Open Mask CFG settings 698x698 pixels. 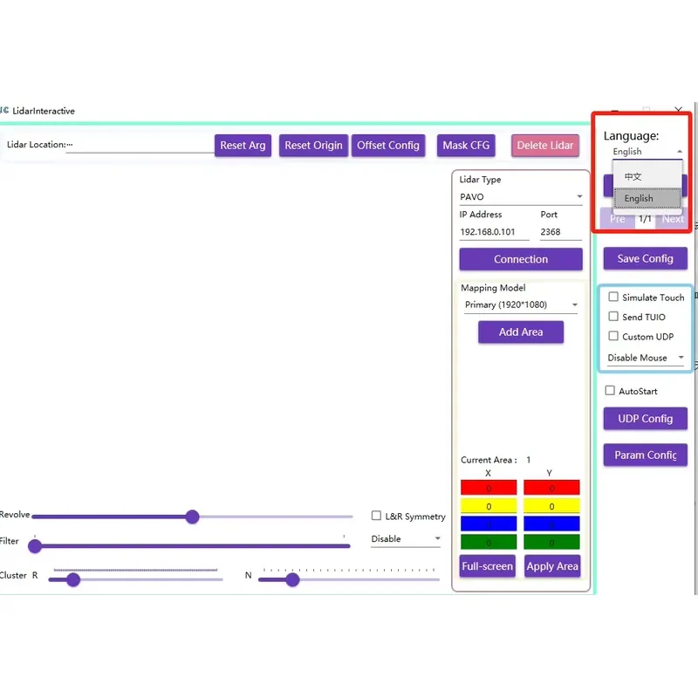tap(466, 146)
